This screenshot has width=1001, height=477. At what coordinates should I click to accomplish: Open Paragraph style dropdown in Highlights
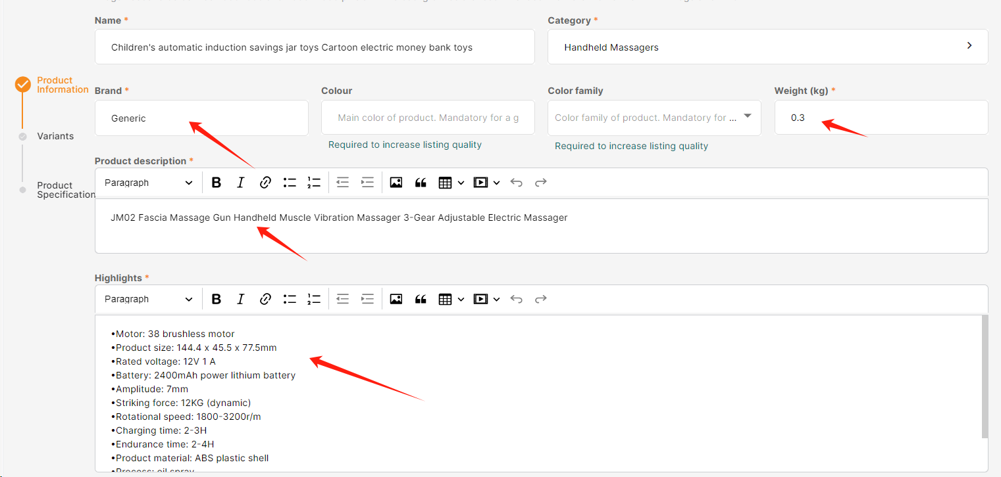[148, 299]
